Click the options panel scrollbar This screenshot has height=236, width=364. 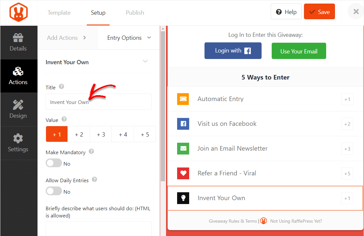point(163,106)
